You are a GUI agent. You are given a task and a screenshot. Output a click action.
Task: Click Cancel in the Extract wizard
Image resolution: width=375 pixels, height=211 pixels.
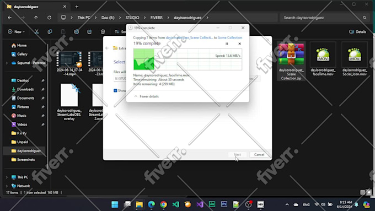259,155
